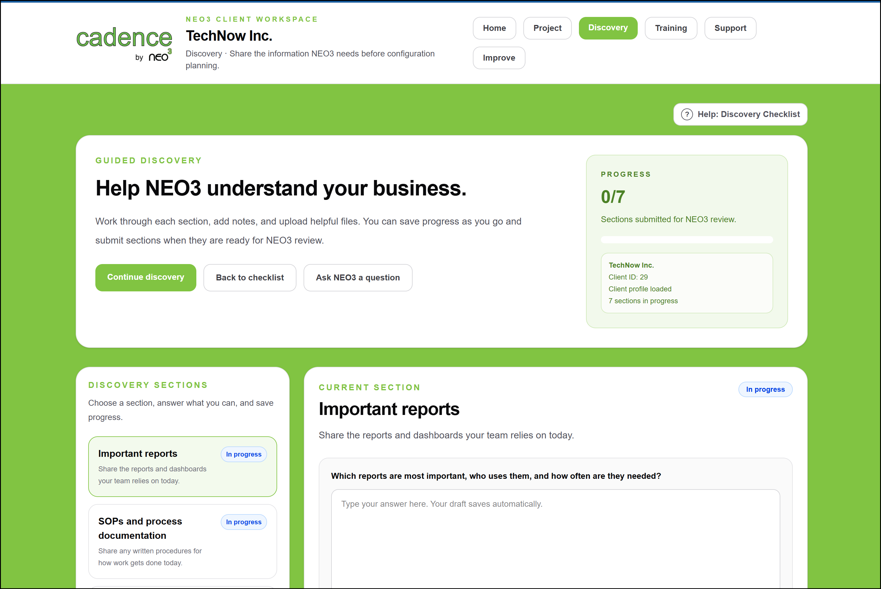Click In progress badge on SOPs card
This screenshot has height=589, width=881.
pos(244,522)
